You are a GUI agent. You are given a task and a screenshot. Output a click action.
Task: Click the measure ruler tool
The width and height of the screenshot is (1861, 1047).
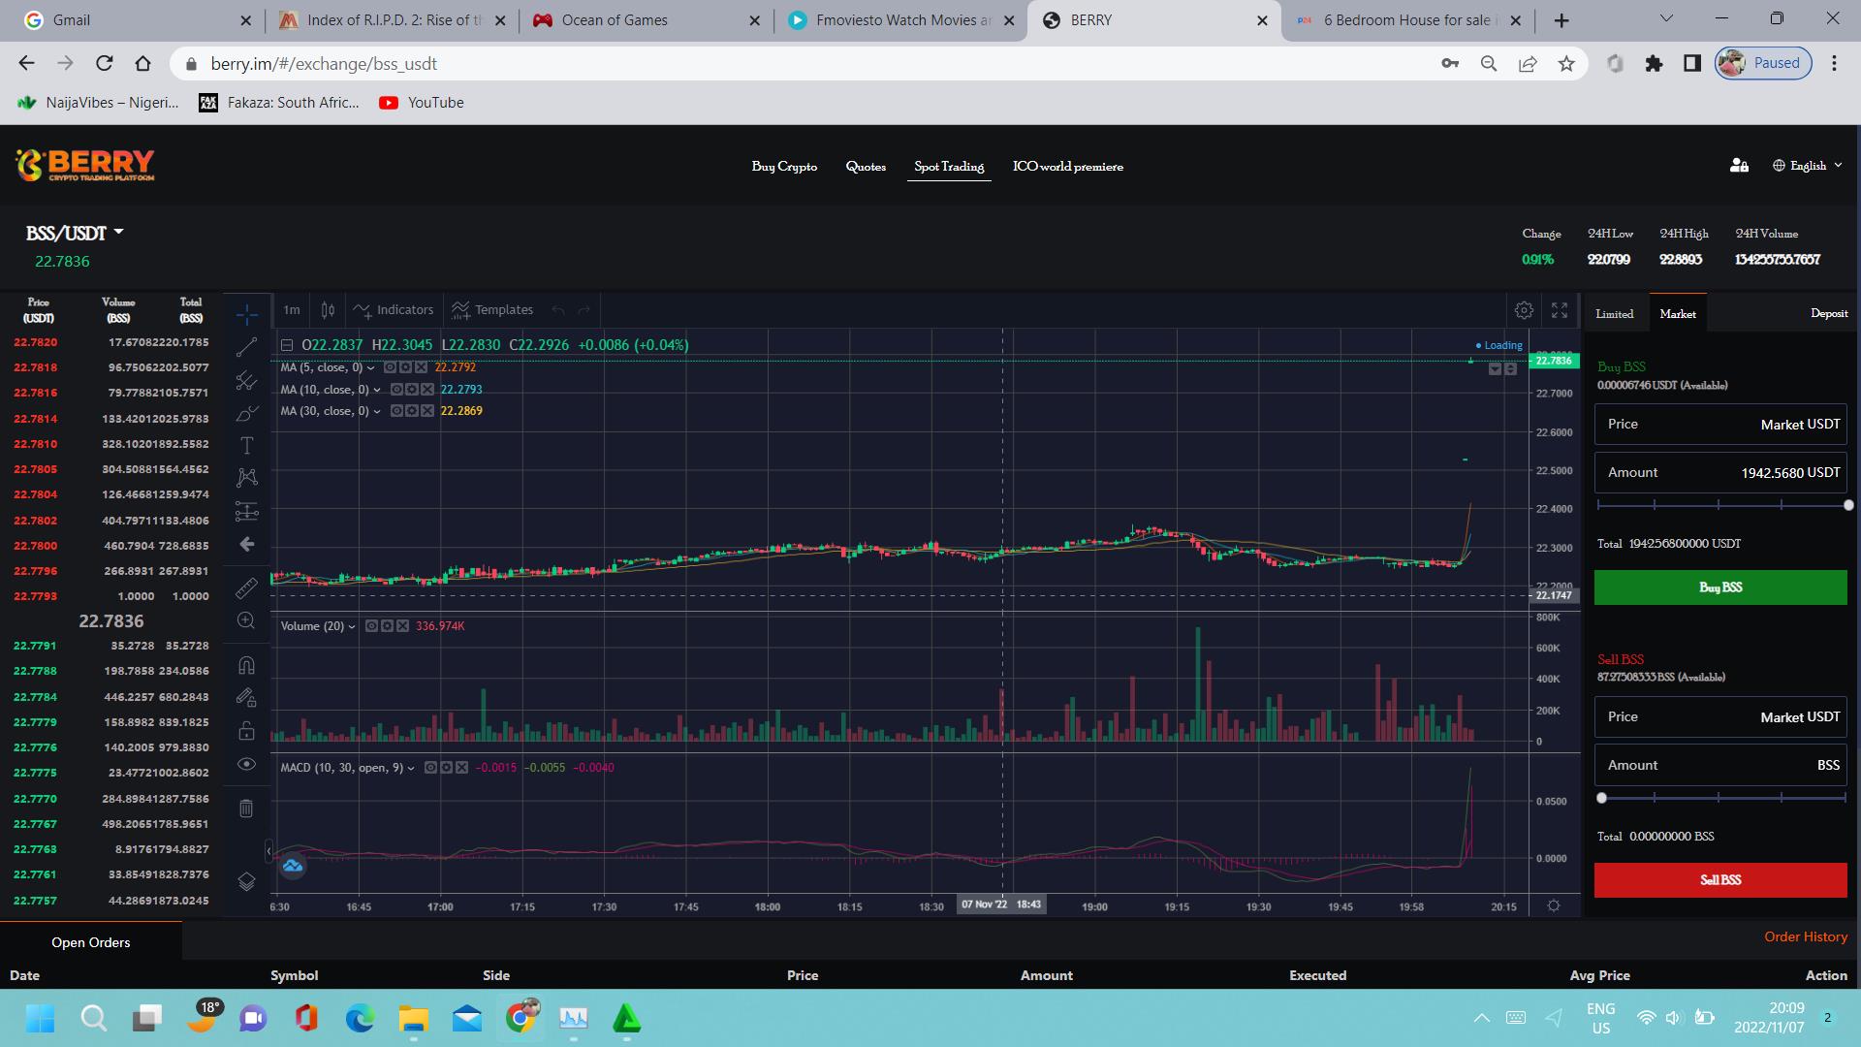pyautogui.click(x=246, y=588)
